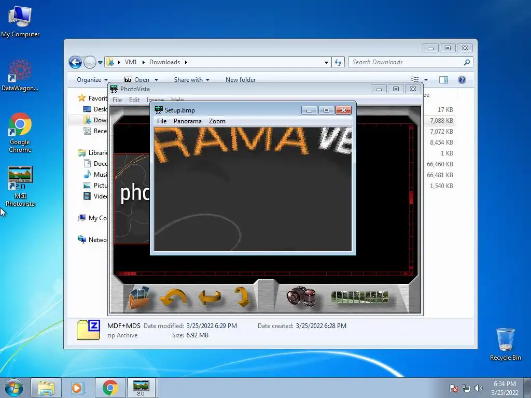This screenshot has height=398, width=531.
Task: Toggle the preview pane icon
Action: coord(443,80)
